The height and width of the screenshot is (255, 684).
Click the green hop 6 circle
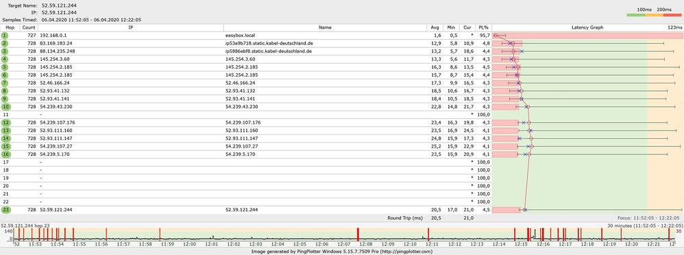(5, 75)
